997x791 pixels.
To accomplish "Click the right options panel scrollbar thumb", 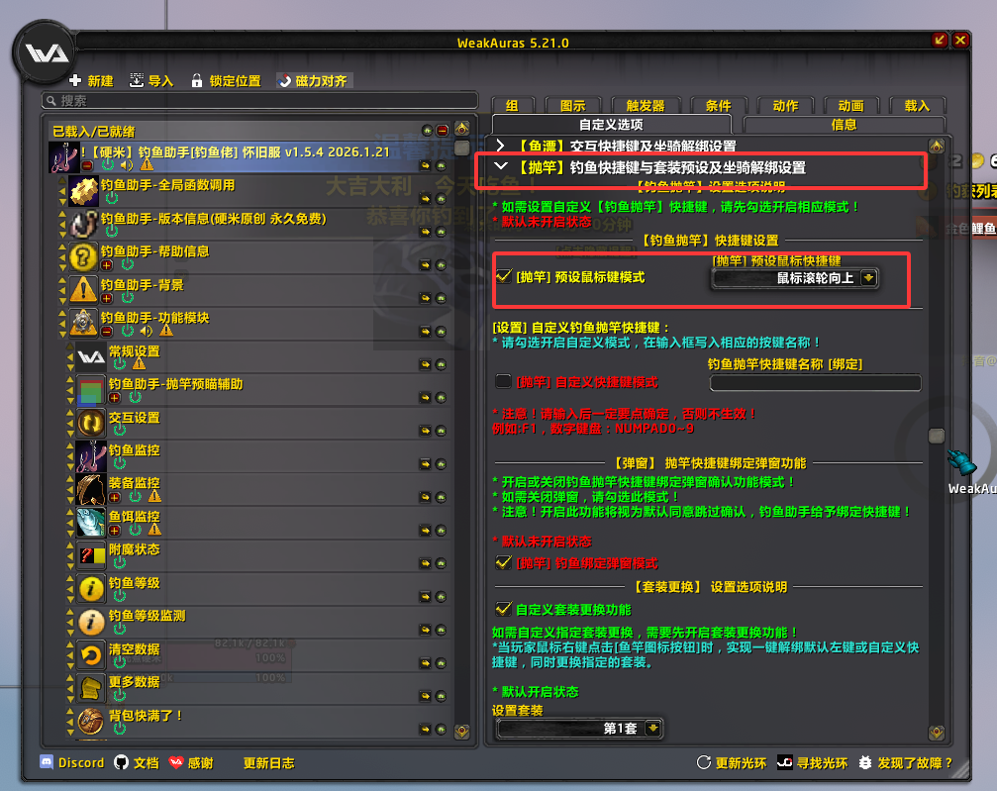I will click(937, 436).
